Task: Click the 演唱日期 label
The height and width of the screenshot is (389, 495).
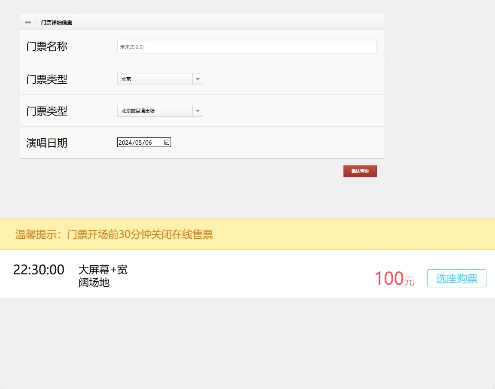Action: tap(47, 143)
